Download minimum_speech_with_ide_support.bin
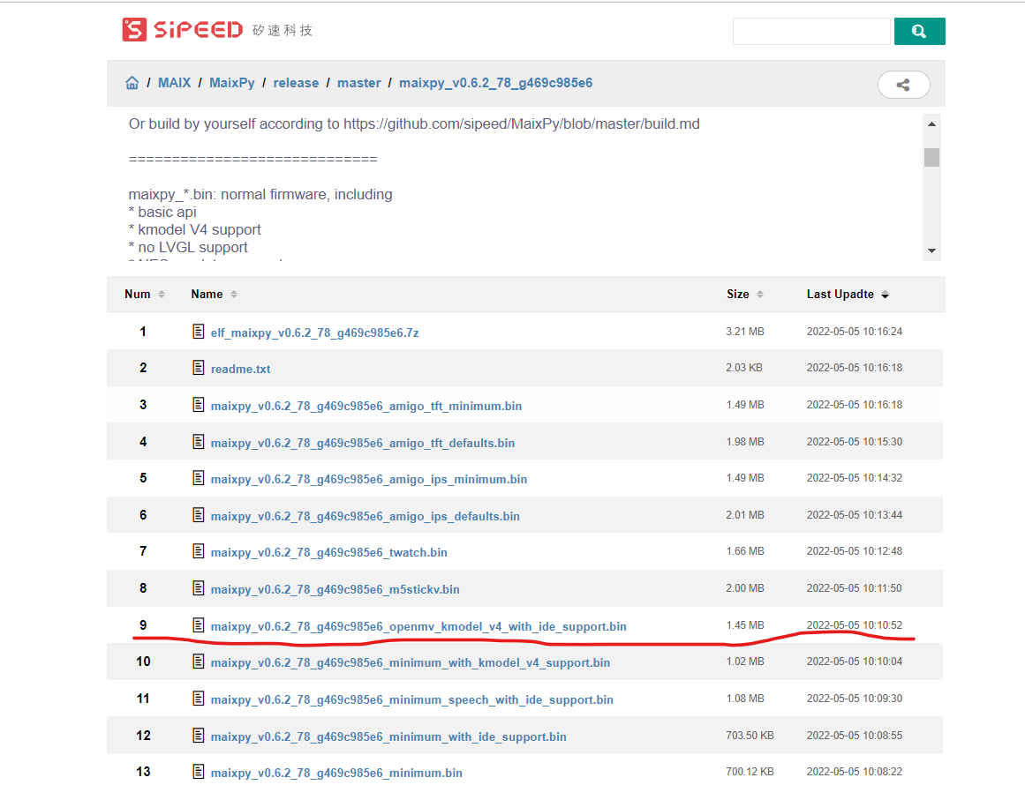 click(411, 700)
